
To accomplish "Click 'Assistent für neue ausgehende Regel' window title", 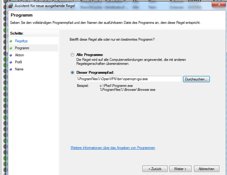I will click(45, 6).
